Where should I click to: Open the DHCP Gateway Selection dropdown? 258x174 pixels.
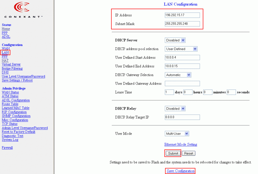click(x=178, y=75)
